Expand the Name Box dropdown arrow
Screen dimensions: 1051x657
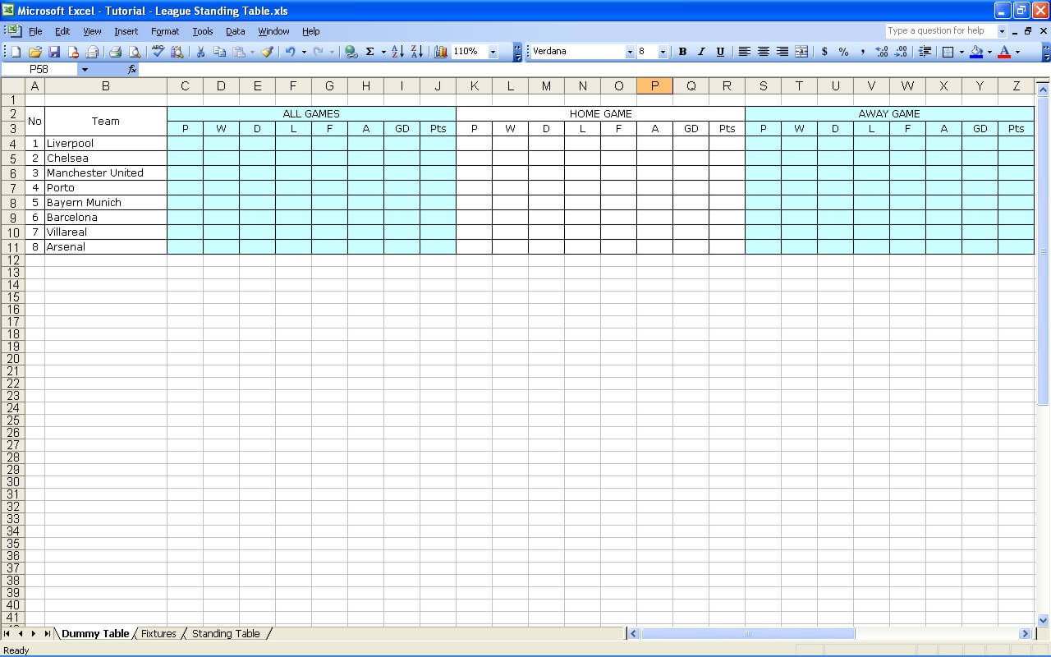coord(84,70)
